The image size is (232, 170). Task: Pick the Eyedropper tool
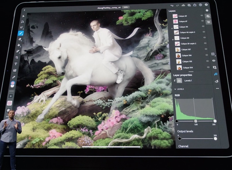(14, 77)
